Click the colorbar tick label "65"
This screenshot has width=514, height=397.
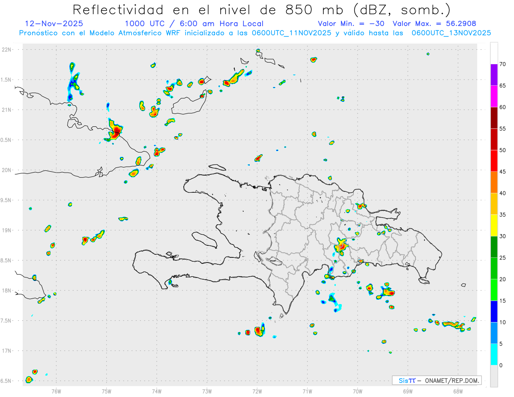coord(502,86)
